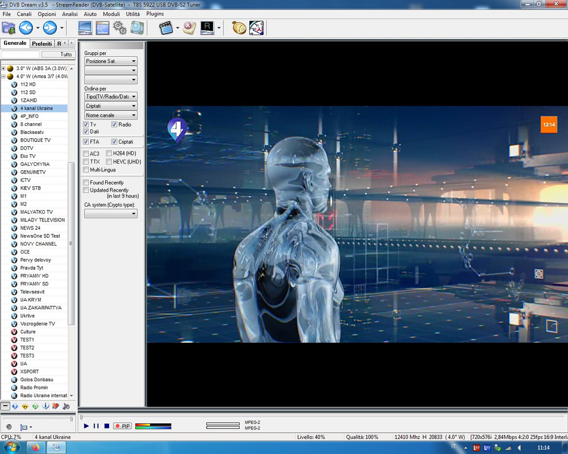Click the Tutto button
568x454 pixels.
59,54
